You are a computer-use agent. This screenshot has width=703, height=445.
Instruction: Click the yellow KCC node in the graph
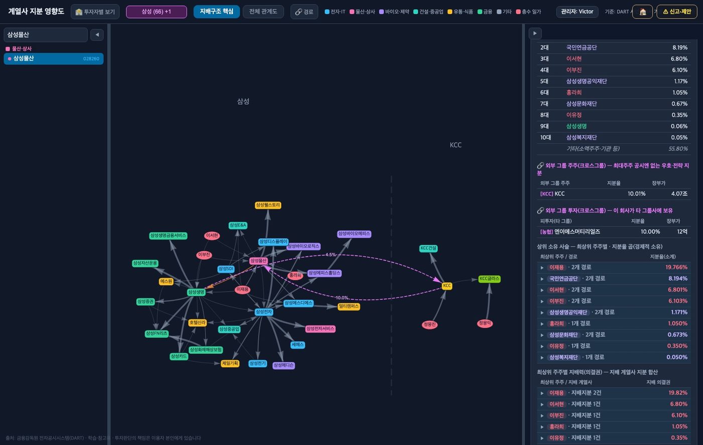pyautogui.click(x=447, y=286)
